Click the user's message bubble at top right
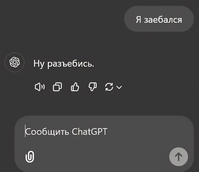The image size is (199, 172). [x=159, y=20]
